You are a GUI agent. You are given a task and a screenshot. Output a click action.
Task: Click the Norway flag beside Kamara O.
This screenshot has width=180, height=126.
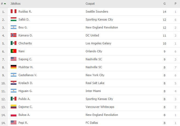click(x=13, y=35)
